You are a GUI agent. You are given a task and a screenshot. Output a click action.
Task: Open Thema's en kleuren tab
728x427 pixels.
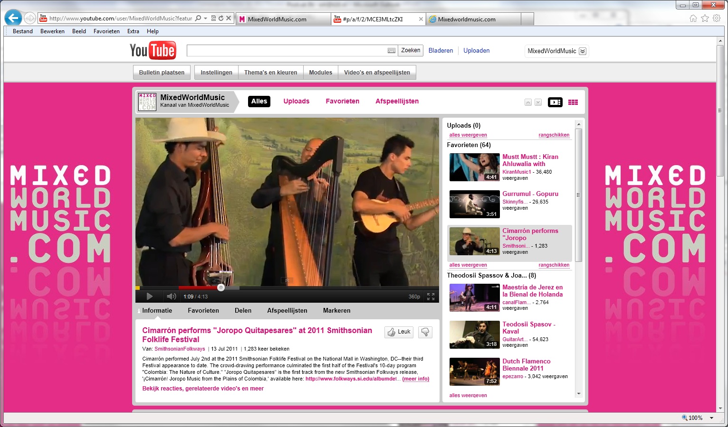(x=270, y=73)
